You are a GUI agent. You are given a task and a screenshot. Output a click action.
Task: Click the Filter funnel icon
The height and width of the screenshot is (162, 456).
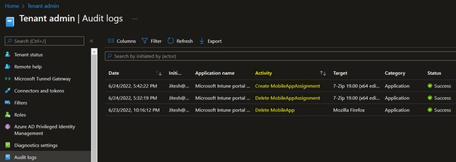click(x=145, y=41)
